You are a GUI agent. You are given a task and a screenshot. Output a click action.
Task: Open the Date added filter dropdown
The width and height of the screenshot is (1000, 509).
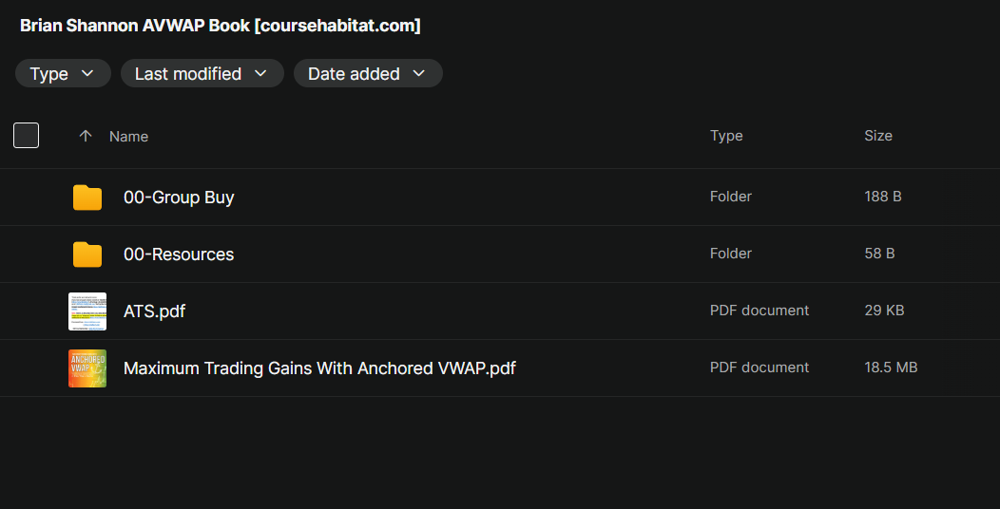[x=367, y=73]
